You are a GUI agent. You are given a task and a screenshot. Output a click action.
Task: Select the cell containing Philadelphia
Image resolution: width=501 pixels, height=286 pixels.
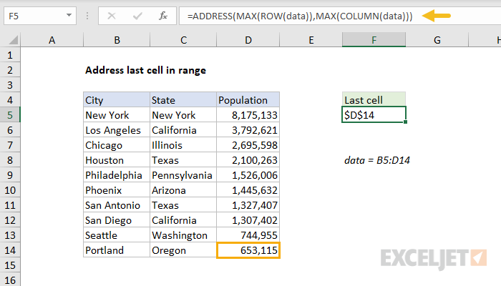point(117,175)
